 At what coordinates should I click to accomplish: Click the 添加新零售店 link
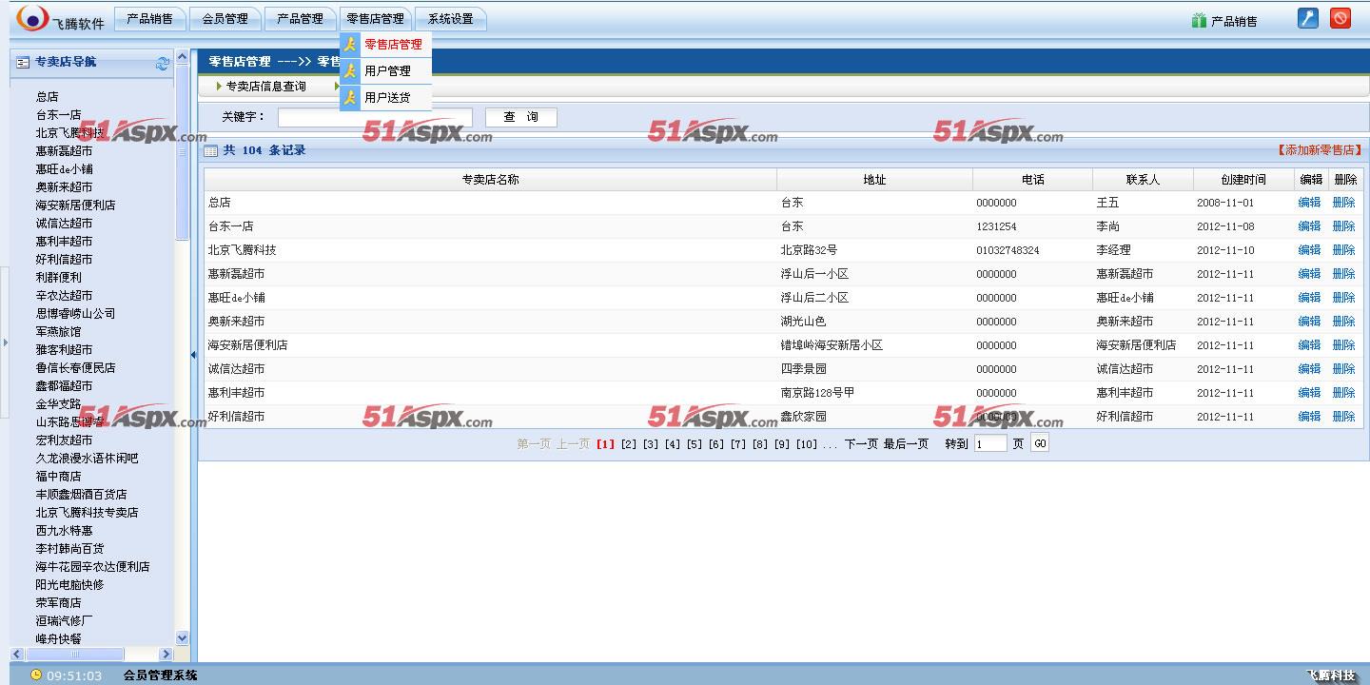(1320, 150)
